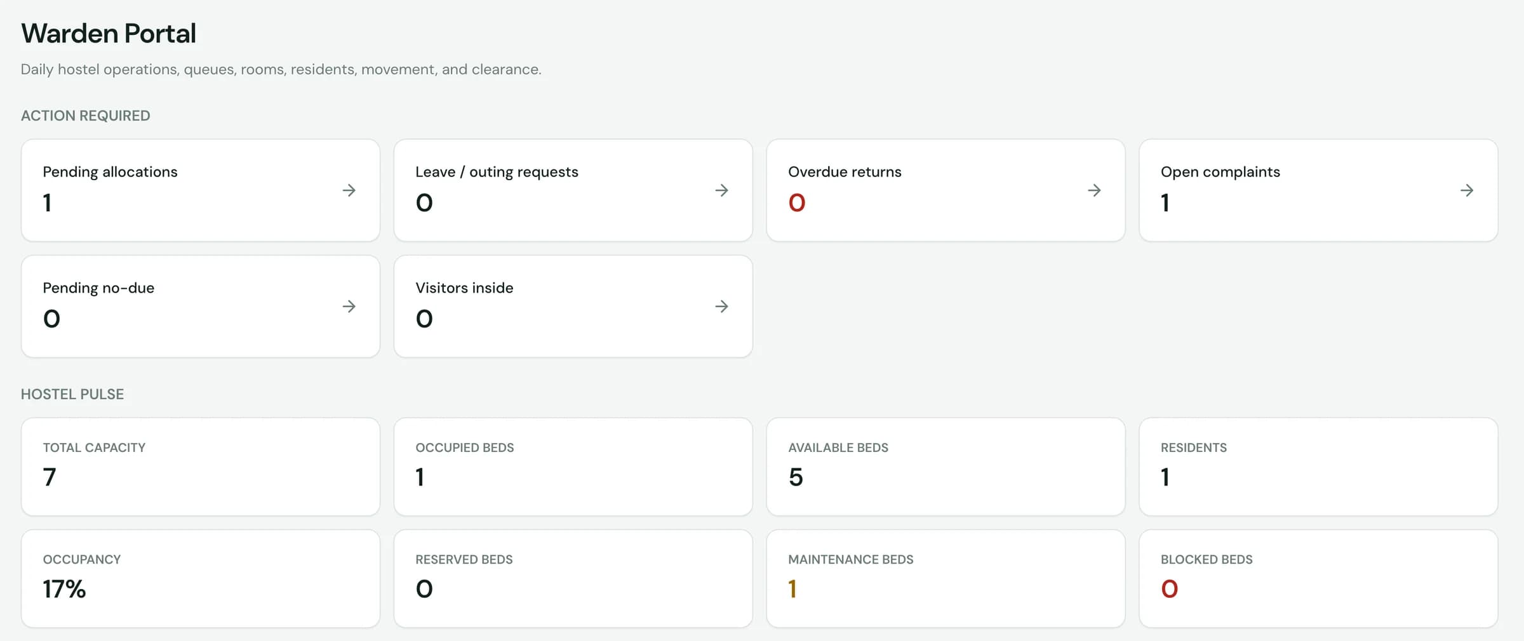The height and width of the screenshot is (641, 1524).
Task: Select the OCCUPIED BEDS label
Action: [x=465, y=447]
